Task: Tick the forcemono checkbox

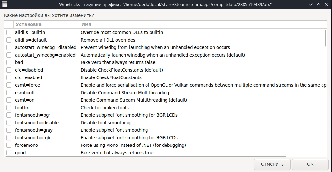Action: point(9,145)
